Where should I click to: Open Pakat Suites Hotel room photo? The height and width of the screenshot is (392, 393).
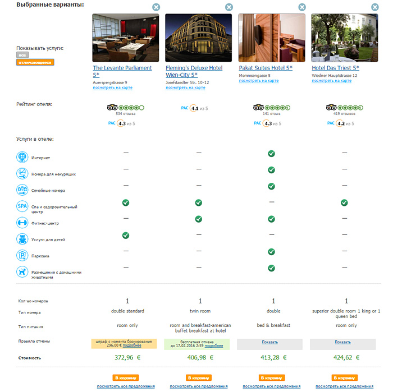(272, 38)
